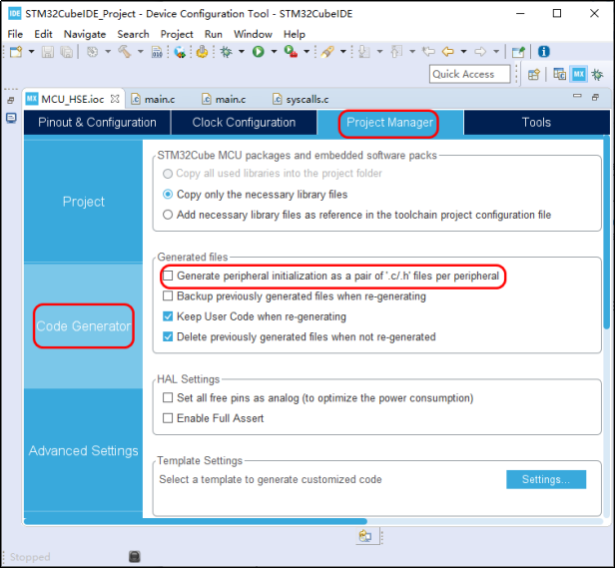The image size is (616, 569).
Task: Open the Build hammer dropdown arrow
Action: (x=140, y=52)
